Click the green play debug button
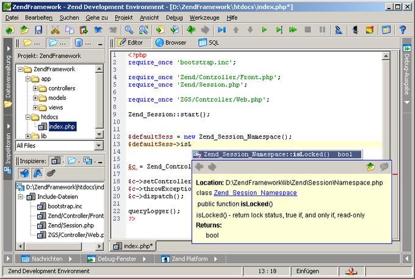The image size is (415, 279). click(x=264, y=30)
